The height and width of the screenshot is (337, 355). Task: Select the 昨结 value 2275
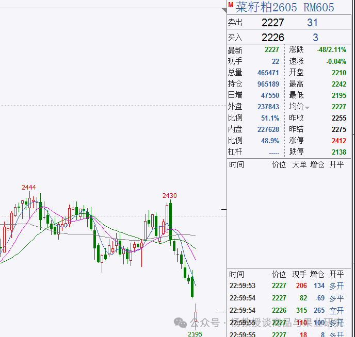tap(339, 129)
